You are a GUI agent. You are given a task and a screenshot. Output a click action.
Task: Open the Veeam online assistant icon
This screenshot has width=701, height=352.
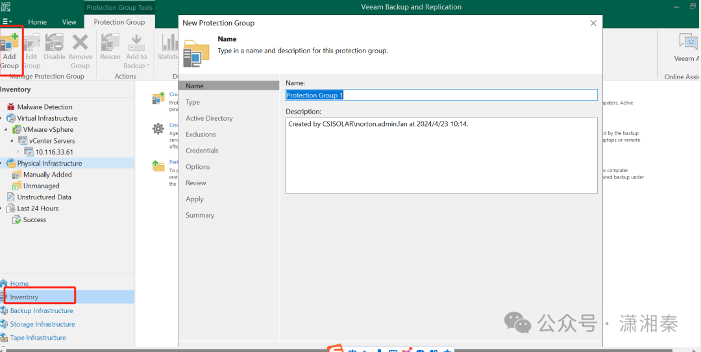688,42
